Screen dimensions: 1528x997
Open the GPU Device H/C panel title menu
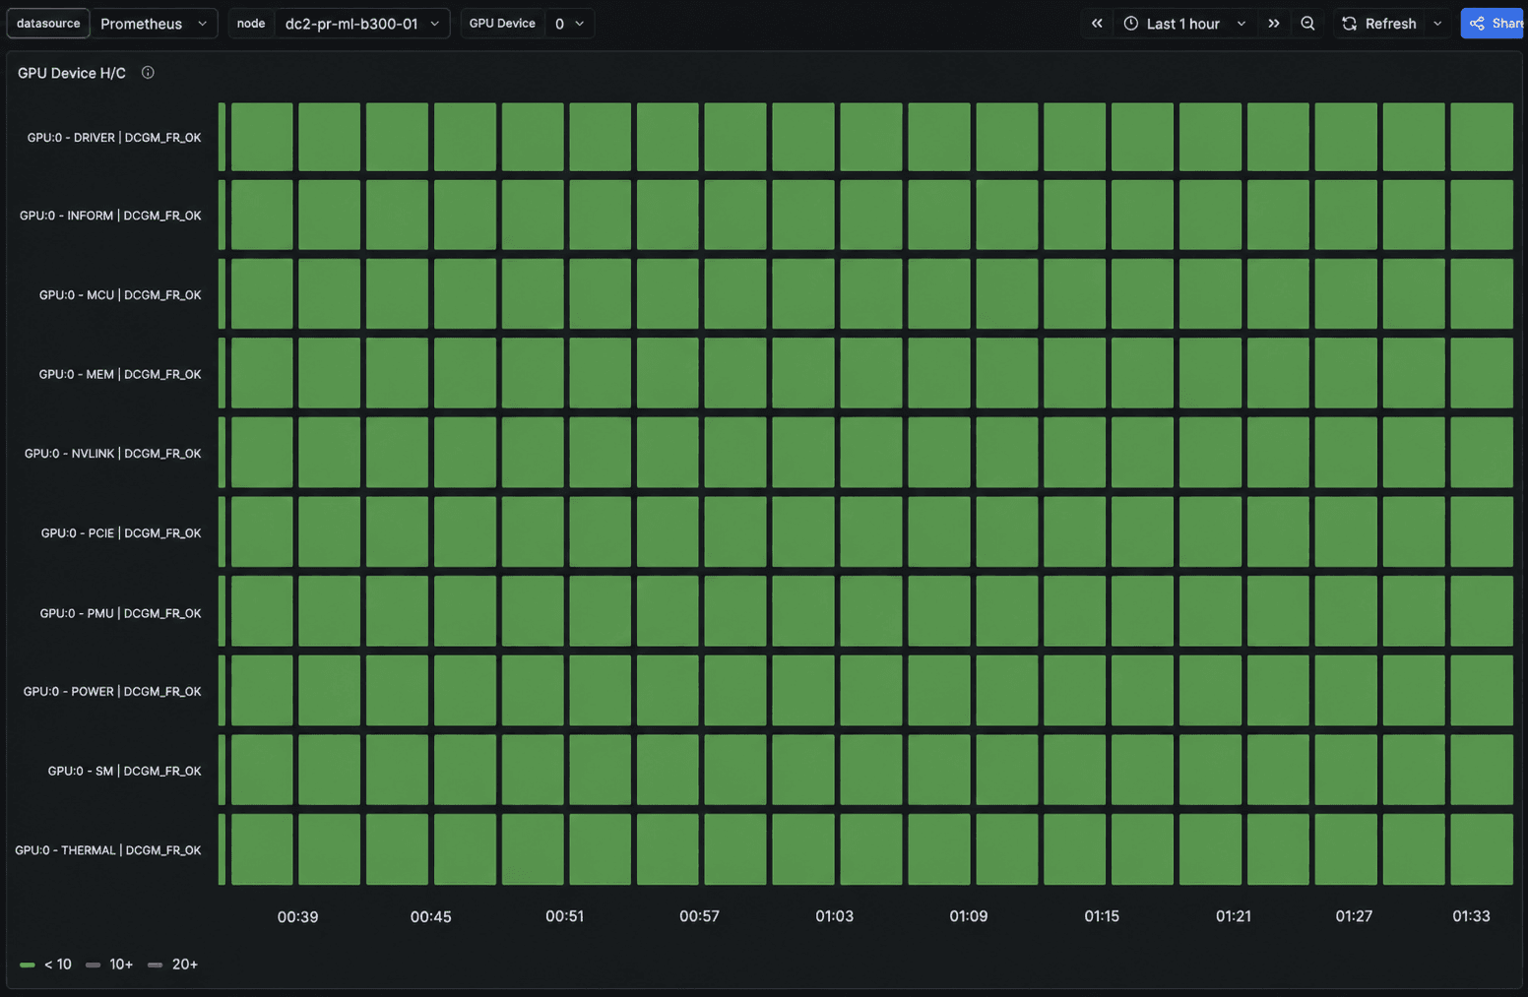(72, 73)
